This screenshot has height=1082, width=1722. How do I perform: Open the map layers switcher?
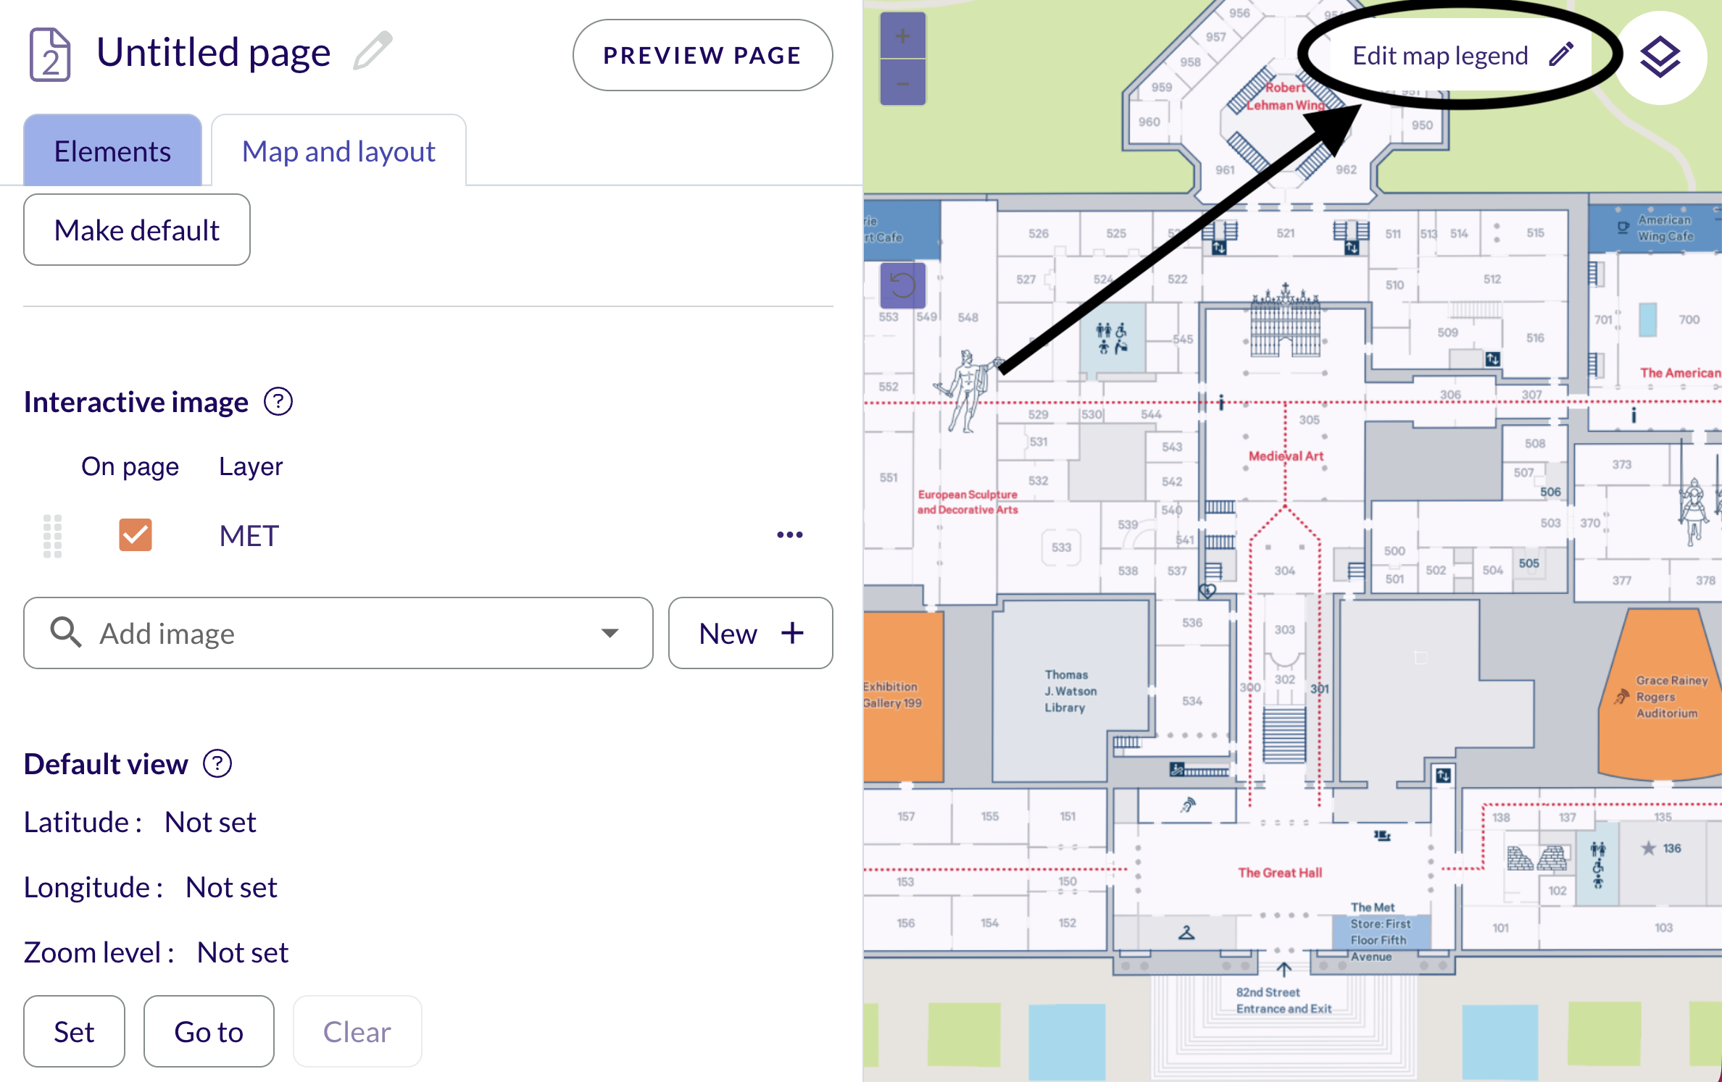(x=1660, y=56)
